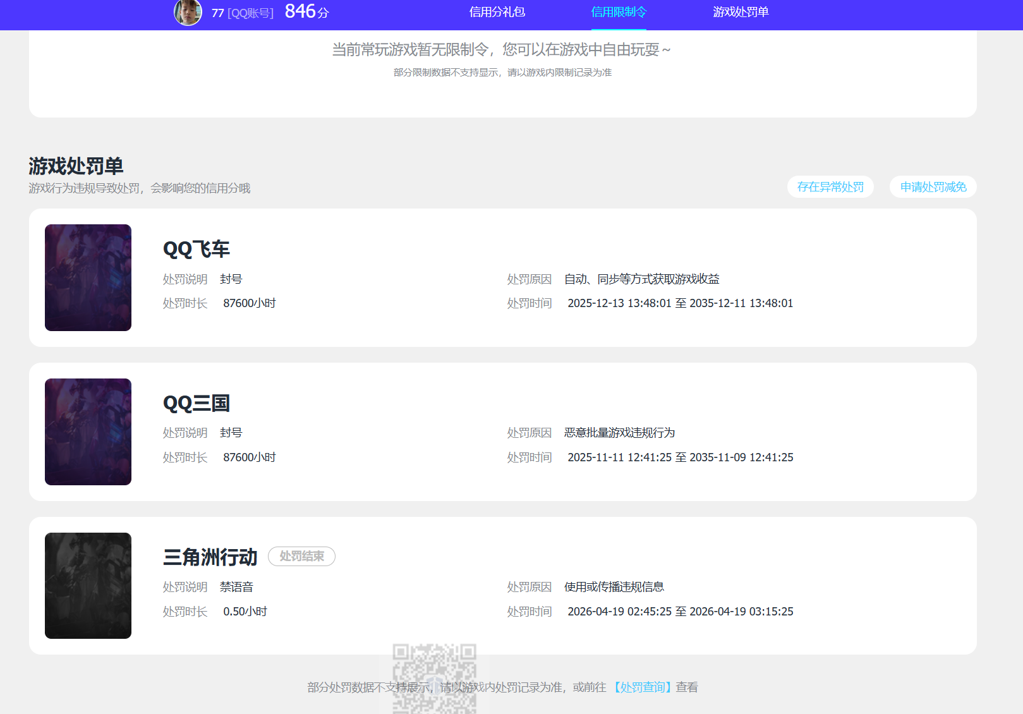
Task: Click the QQ三国 game title
Action: click(197, 403)
